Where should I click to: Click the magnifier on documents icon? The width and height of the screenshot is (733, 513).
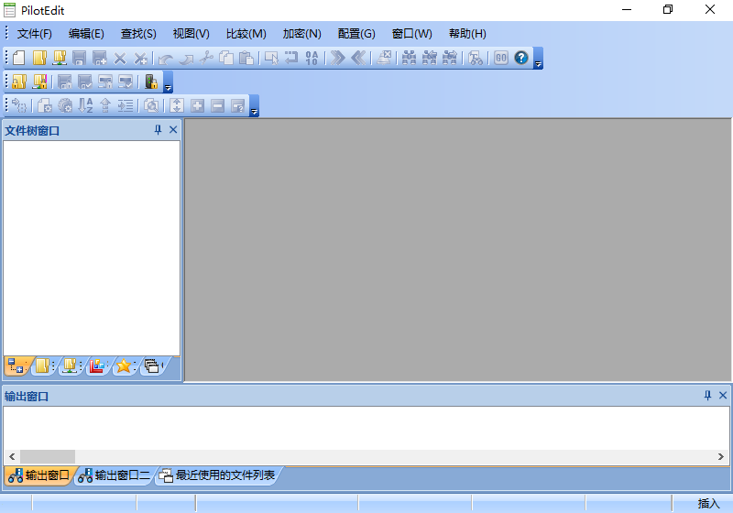point(151,105)
